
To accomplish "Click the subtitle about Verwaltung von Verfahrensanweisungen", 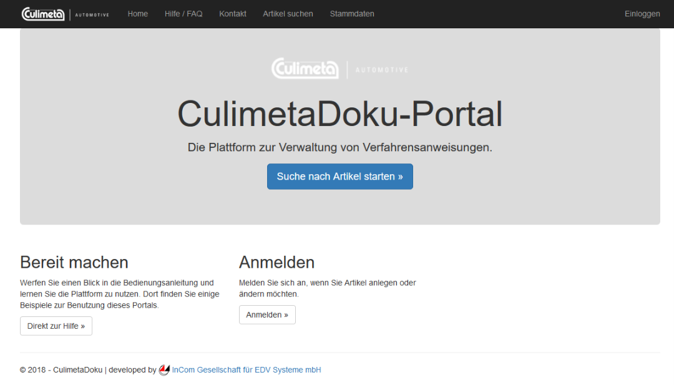I will [339, 148].
